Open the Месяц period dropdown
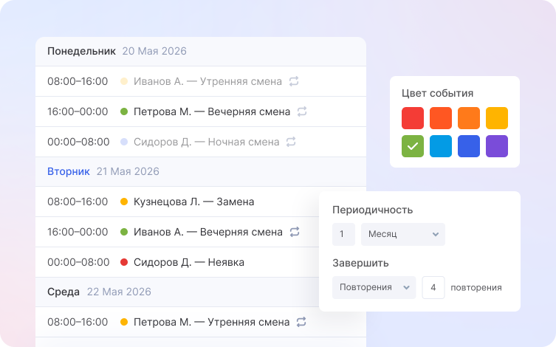Viewport: 556px width, 347px height. coord(402,234)
